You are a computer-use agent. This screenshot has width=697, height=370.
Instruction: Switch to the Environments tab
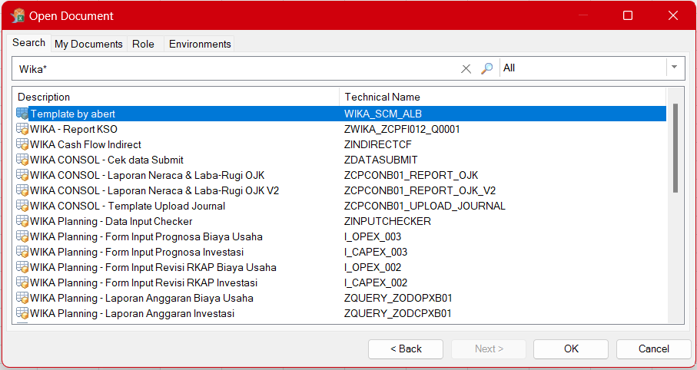coord(200,44)
